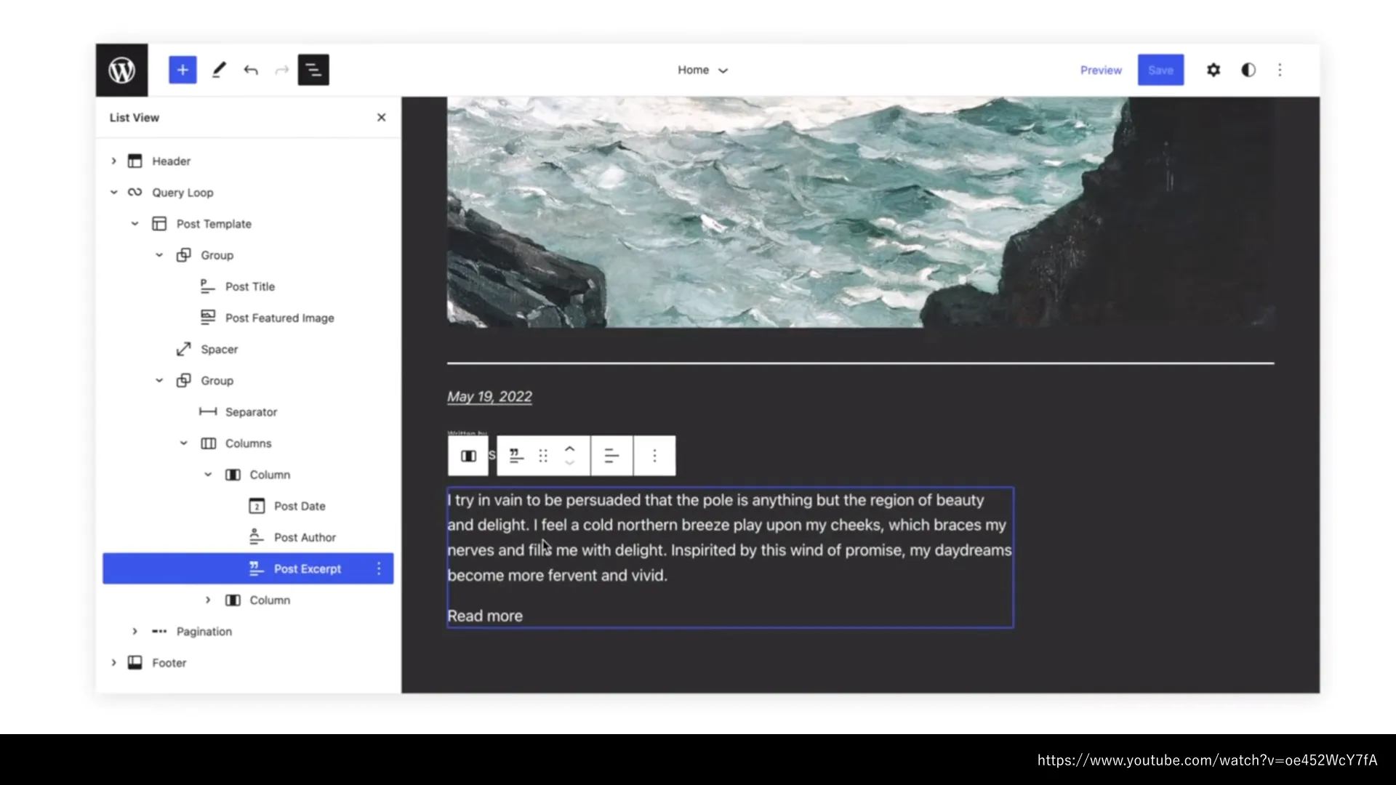Click the Preview link
The height and width of the screenshot is (785, 1396).
coord(1100,70)
